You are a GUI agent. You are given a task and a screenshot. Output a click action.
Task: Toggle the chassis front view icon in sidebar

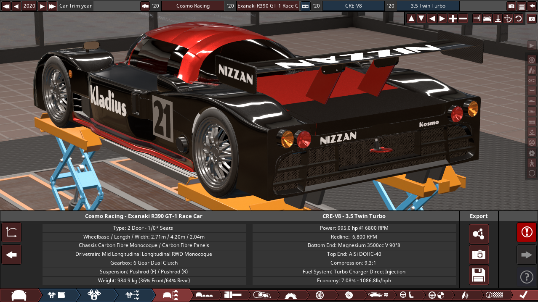532,91
